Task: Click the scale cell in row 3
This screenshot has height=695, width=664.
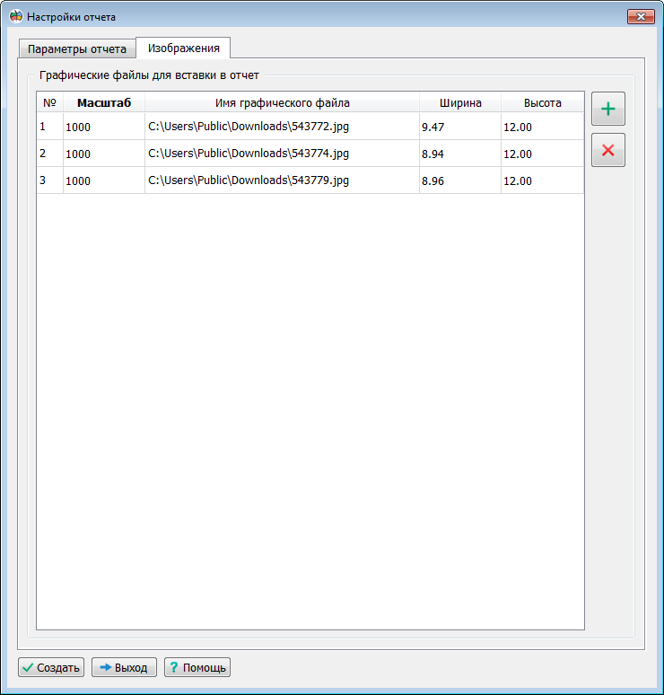Action: tap(103, 180)
